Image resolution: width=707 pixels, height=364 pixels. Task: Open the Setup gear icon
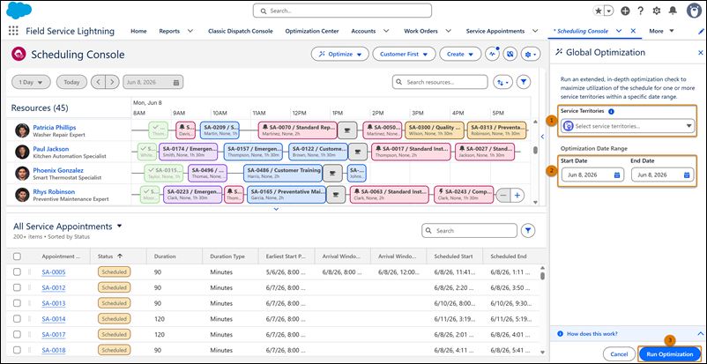[x=657, y=11]
